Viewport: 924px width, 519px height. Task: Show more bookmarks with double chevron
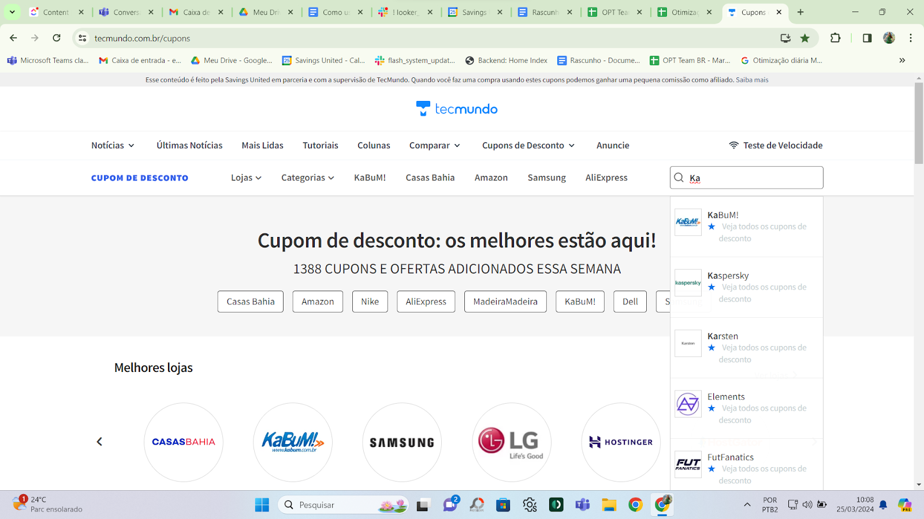click(x=902, y=60)
